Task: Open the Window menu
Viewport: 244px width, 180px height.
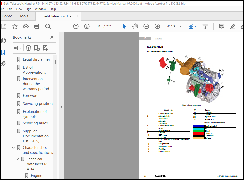Action: pyautogui.click(x=40, y=9)
